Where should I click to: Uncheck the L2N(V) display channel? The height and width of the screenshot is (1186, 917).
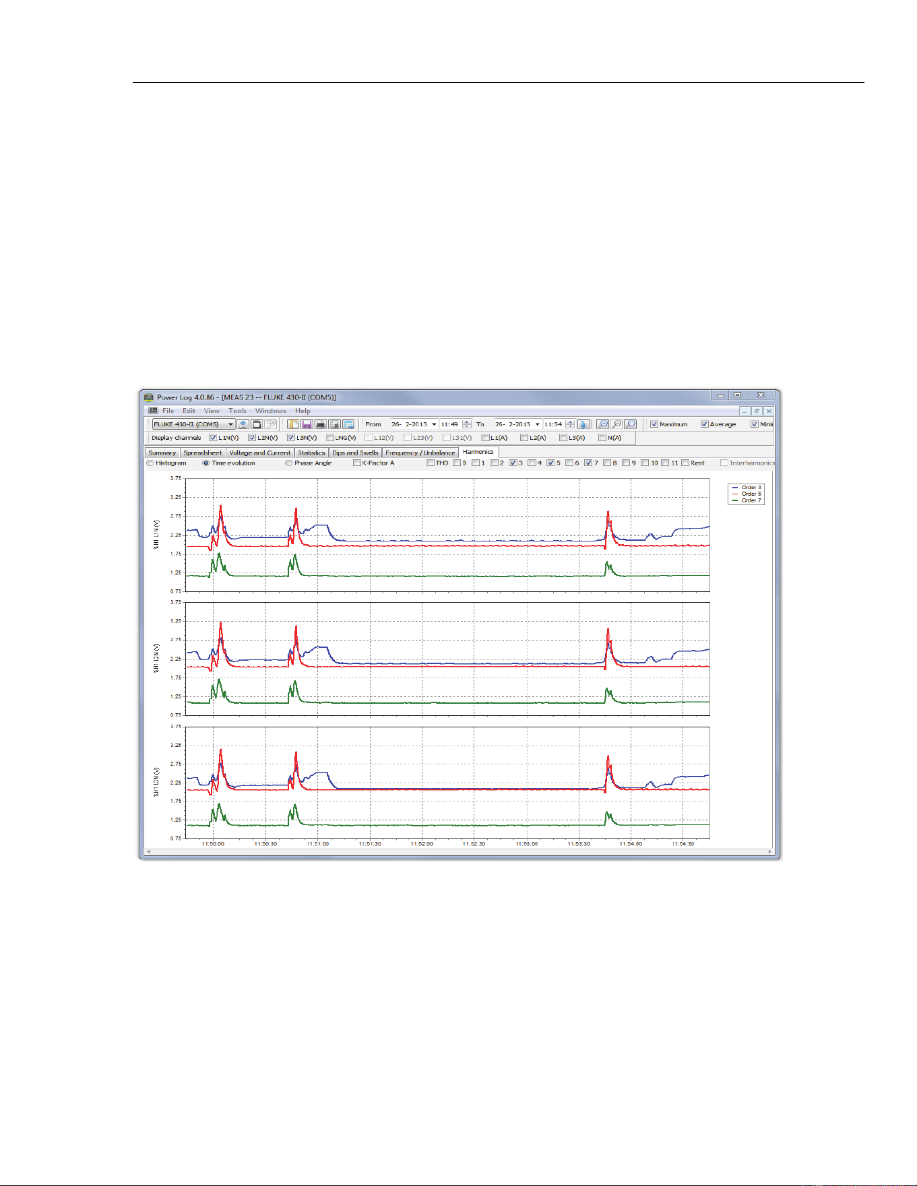(252, 438)
